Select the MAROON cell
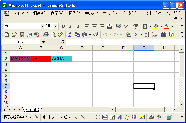186x123 pixels. point(21,59)
